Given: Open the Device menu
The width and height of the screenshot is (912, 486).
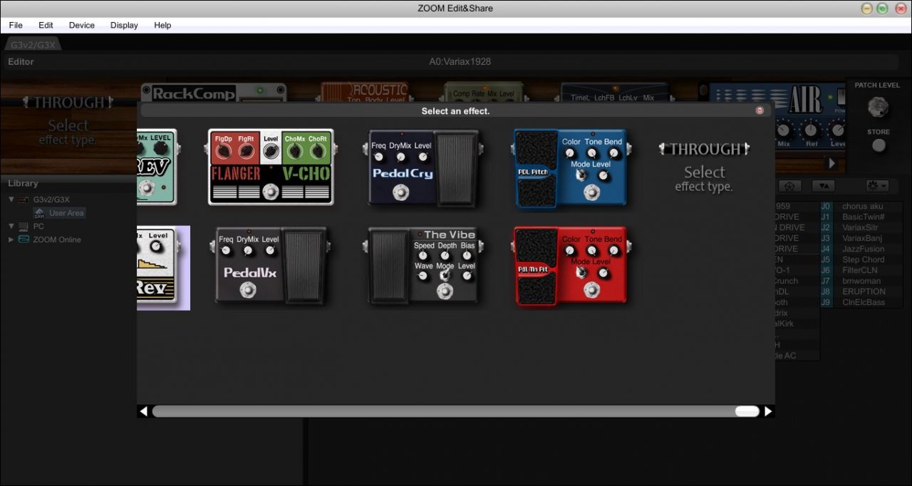Looking at the screenshot, I should point(81,25).
